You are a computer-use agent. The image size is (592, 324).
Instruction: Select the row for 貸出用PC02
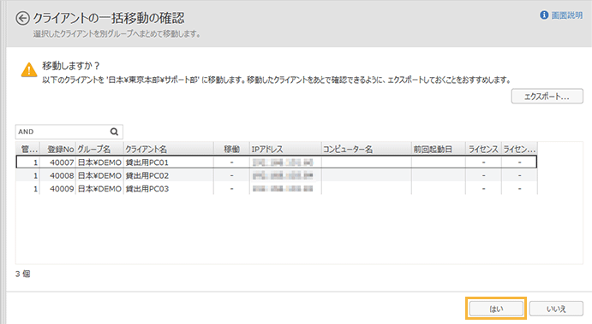[277, 175]
